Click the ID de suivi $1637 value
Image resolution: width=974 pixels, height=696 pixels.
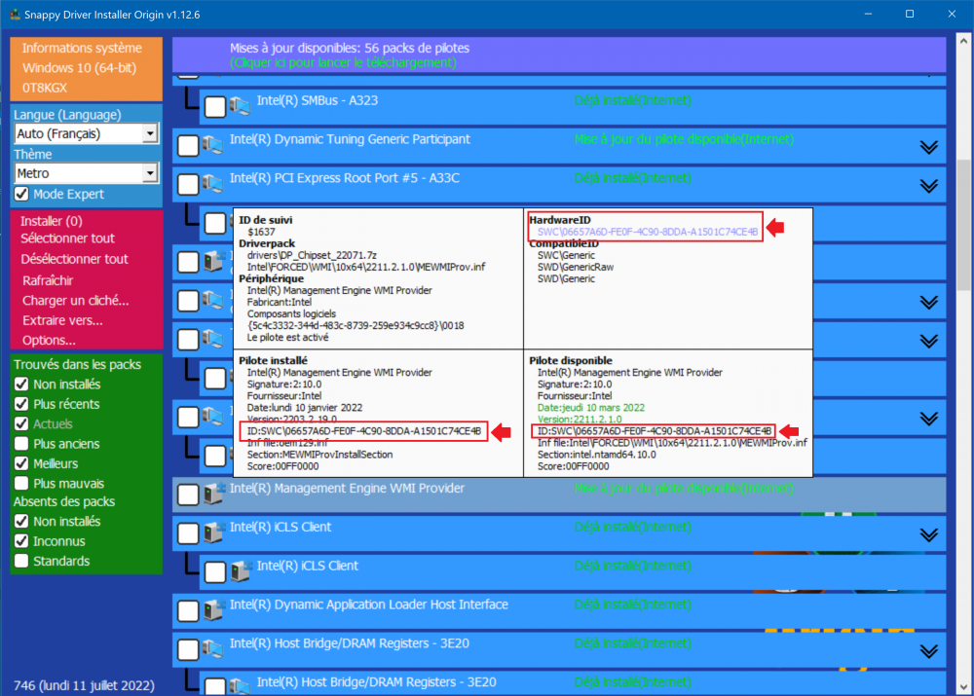click(261, 232)
